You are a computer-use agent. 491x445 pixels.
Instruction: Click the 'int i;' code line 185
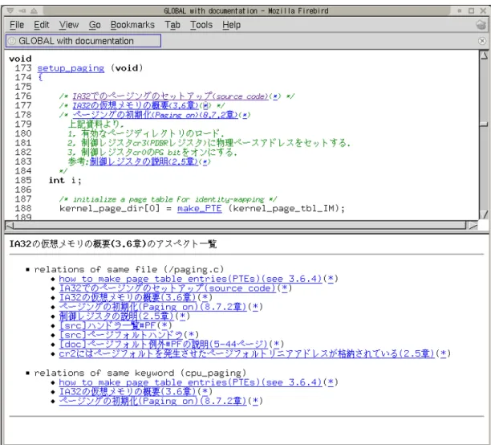pos(65,180)
